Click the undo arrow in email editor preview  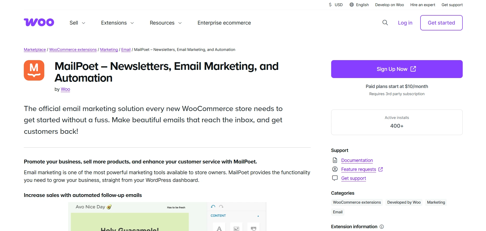[x=213, y=206]
